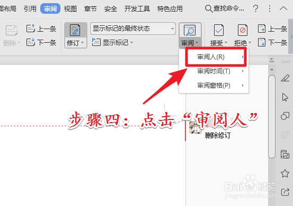
Task: Select 审阅时间(T) menu item
Action: [x=214, y=71]
